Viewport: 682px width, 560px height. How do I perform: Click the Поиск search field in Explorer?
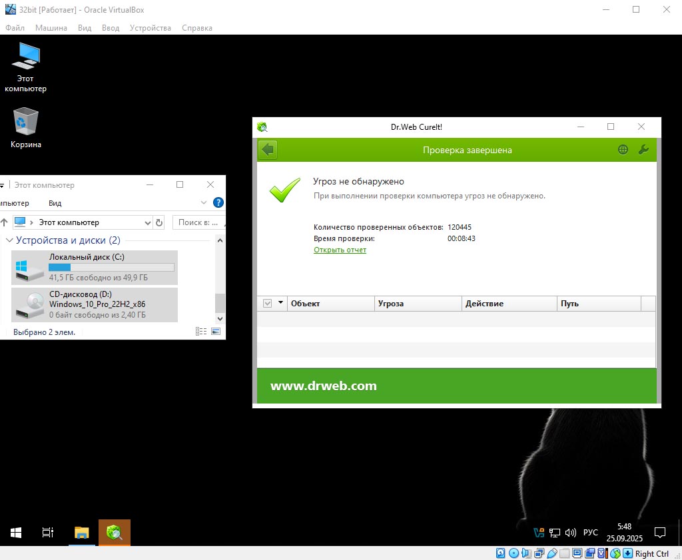pyautogui.click(x=197, y=222)
